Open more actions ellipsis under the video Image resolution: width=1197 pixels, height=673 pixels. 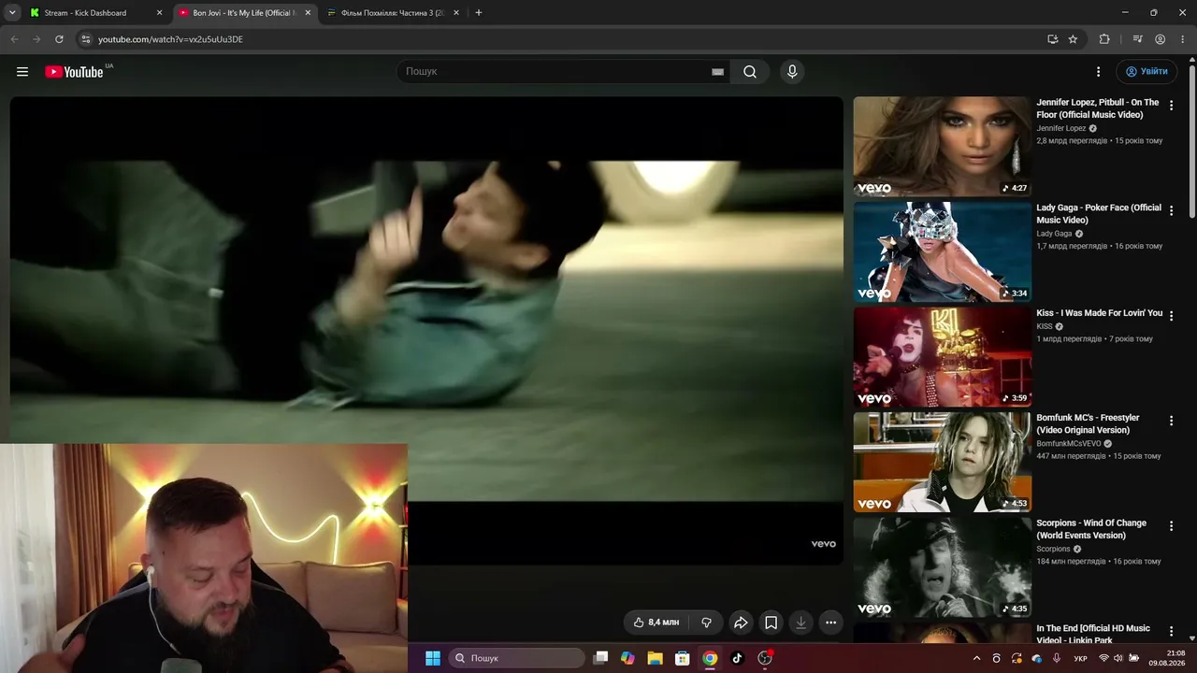click(830, 623)
